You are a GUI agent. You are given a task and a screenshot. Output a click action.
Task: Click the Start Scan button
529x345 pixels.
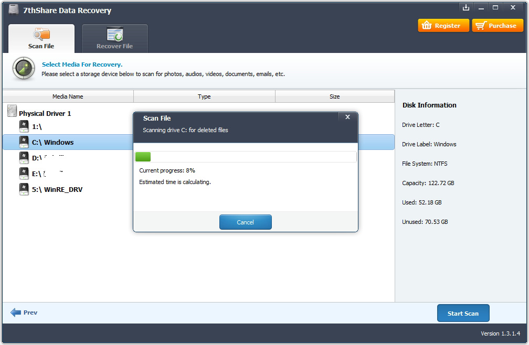pos(463,314)
